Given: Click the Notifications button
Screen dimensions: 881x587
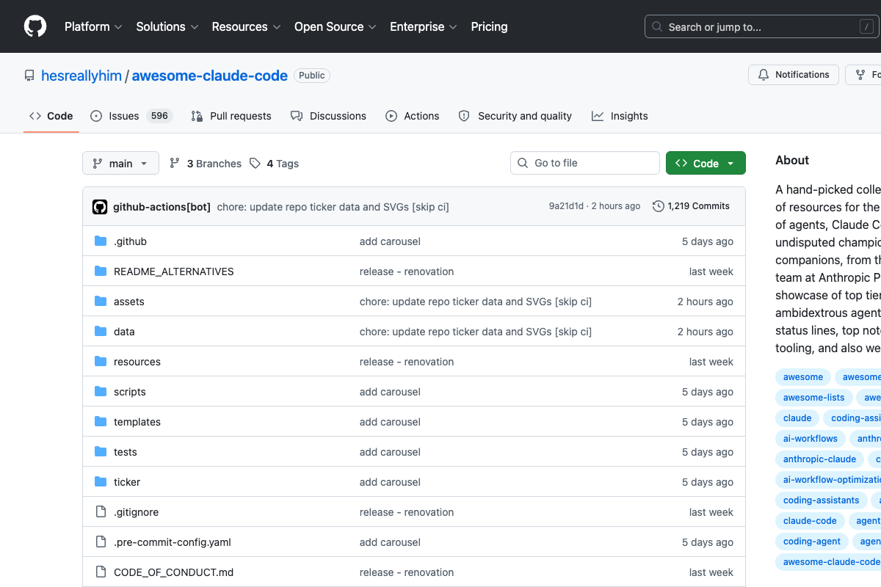Looking at the screenshot, I should 794,75.
